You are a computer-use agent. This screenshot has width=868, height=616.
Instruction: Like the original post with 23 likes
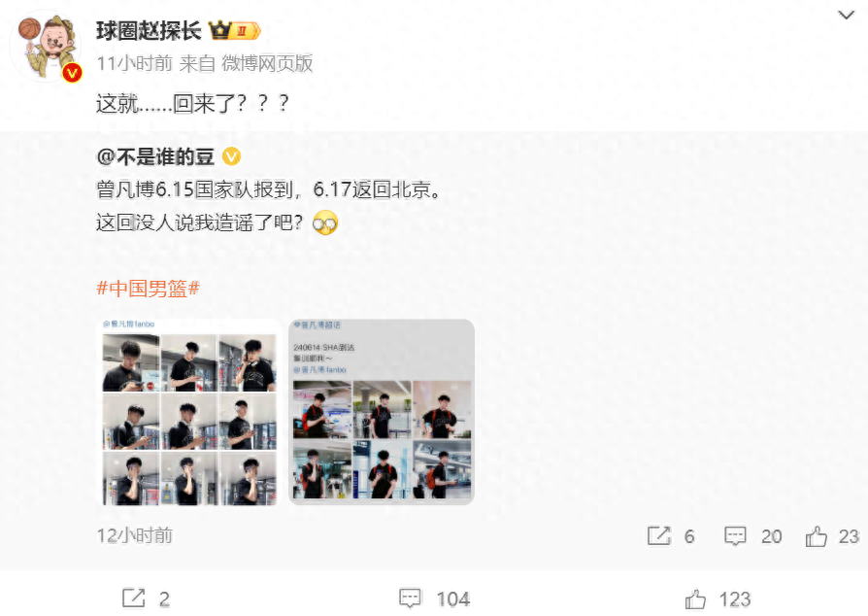coord(832,535)
